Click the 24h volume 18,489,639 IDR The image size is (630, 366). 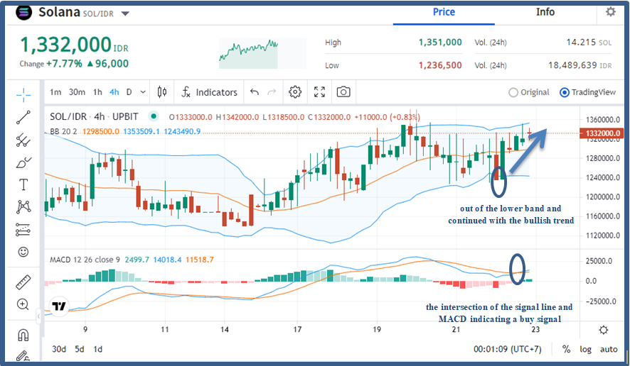coord(580,65)
